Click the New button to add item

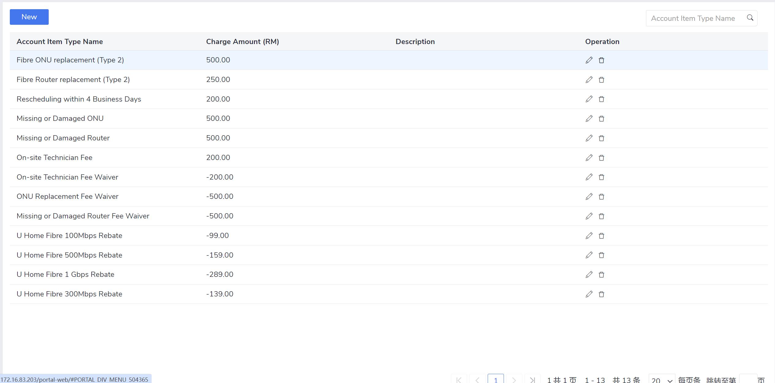click(x=29, y=17)
